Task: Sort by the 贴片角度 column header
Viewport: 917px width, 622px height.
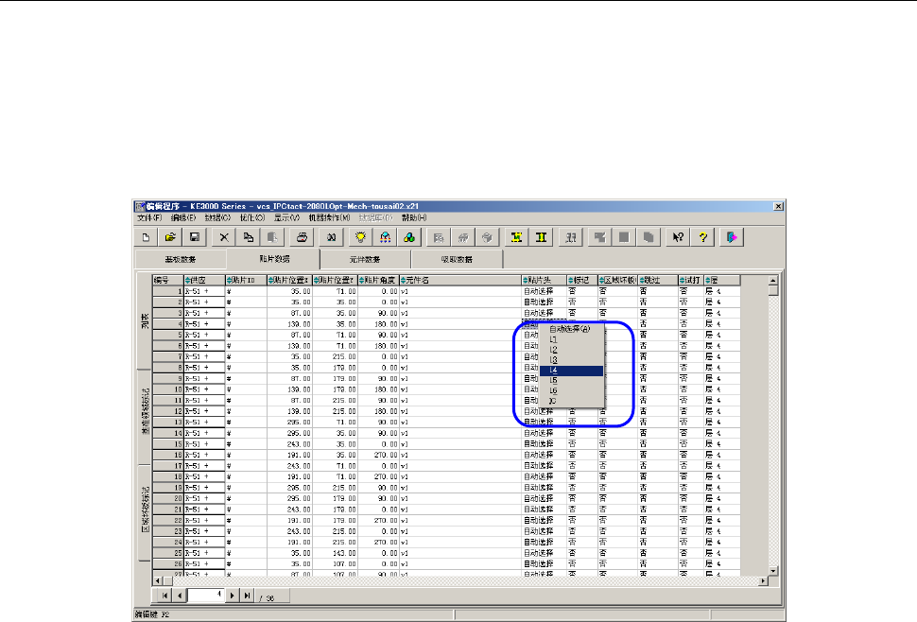Action: [x=378, y=280]
